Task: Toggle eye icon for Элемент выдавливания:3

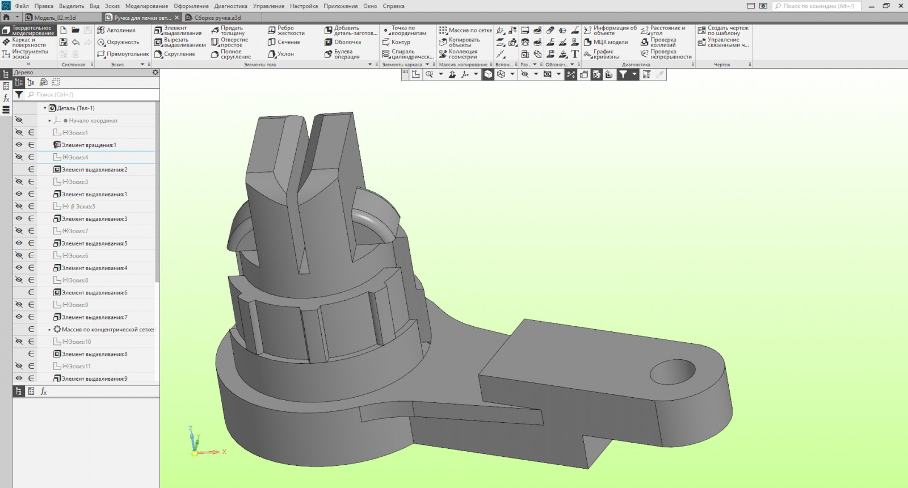Action: pyautogui.click(x=19, y=218)
